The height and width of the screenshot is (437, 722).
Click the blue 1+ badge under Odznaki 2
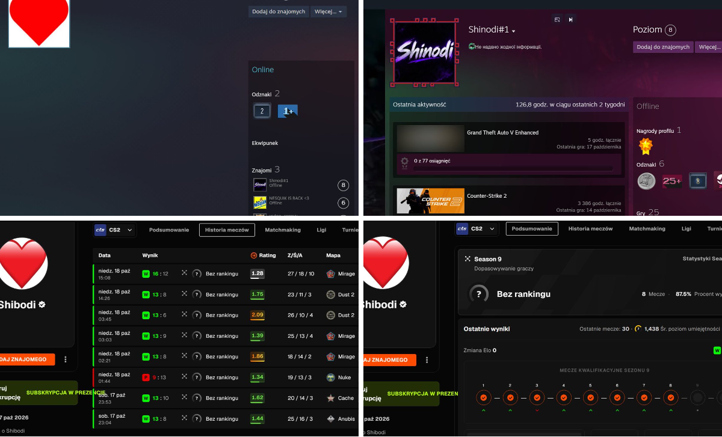(288, 111)
